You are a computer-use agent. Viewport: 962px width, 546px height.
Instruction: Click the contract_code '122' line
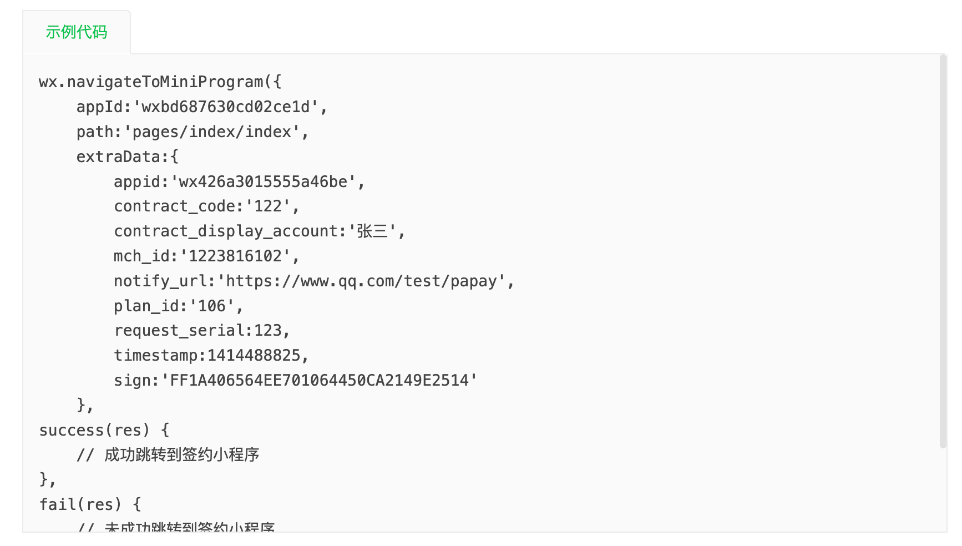coord(207,206)
